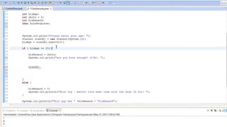Switch to the ControlFlow.java editor tab

12,8
